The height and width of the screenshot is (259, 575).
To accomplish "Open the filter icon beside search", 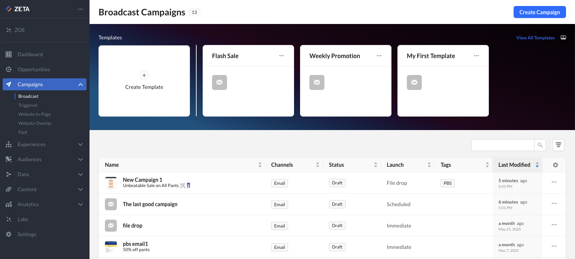I will (558, 145).
